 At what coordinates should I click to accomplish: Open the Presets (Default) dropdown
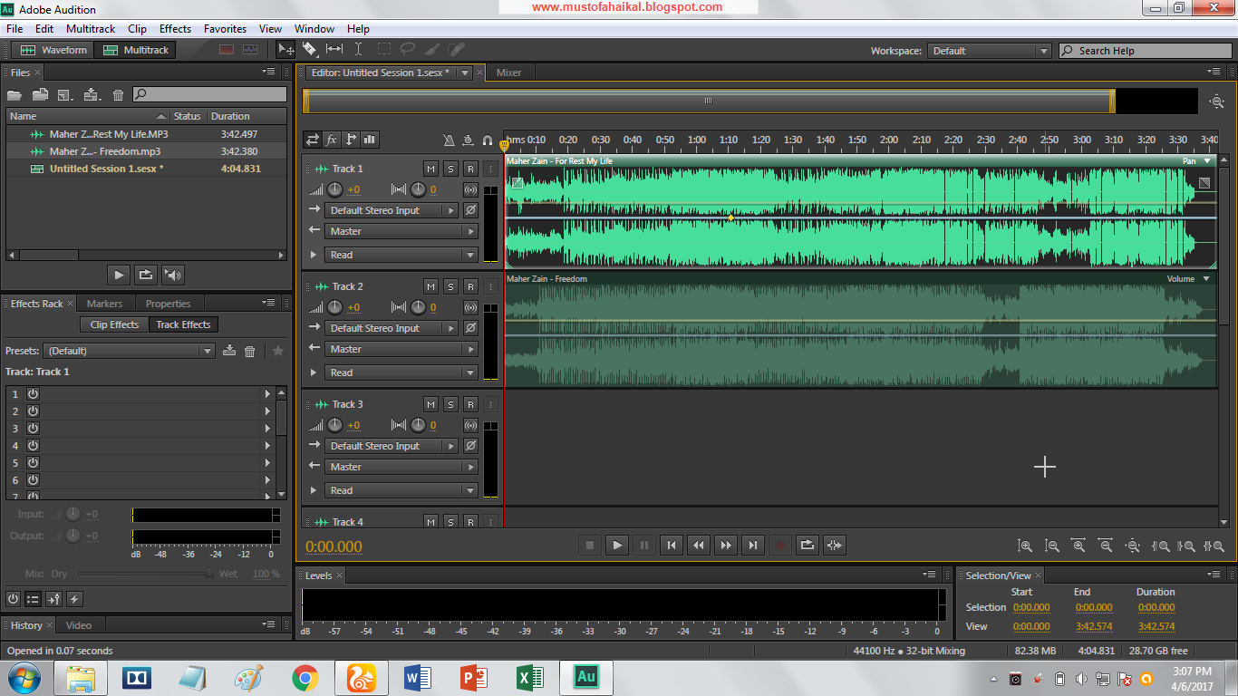[129, 351]
